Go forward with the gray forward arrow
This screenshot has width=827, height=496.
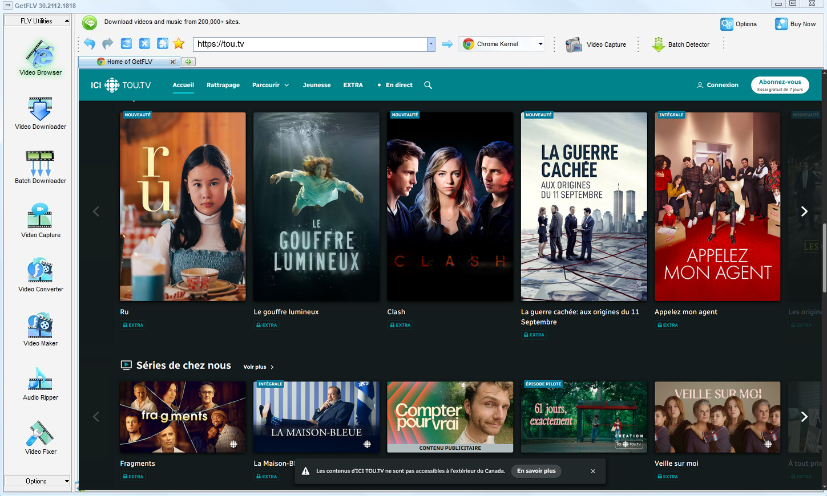tap(108, 43)
